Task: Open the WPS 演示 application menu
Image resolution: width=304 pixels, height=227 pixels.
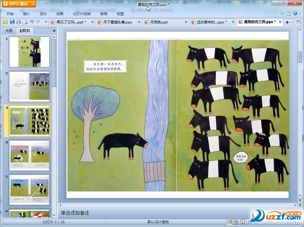Action: coord(17,4)
